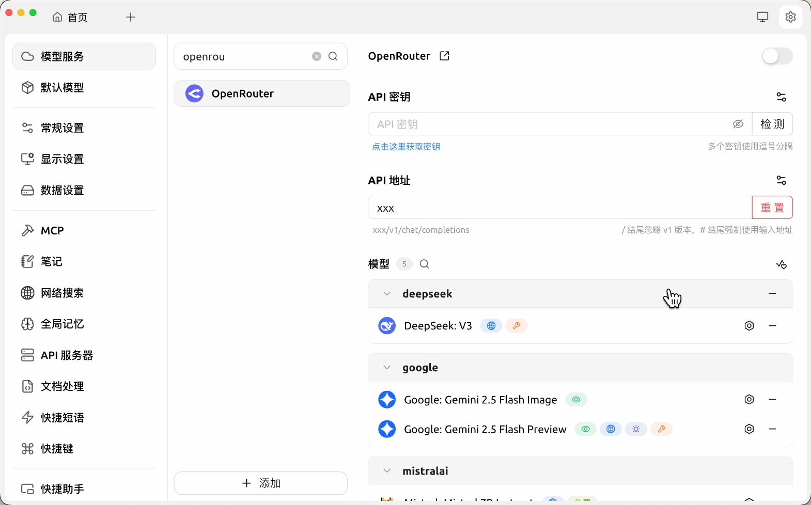Collapse the deepseek model group
This screenshot has width=811, height=505.
[x=387, y=294]
